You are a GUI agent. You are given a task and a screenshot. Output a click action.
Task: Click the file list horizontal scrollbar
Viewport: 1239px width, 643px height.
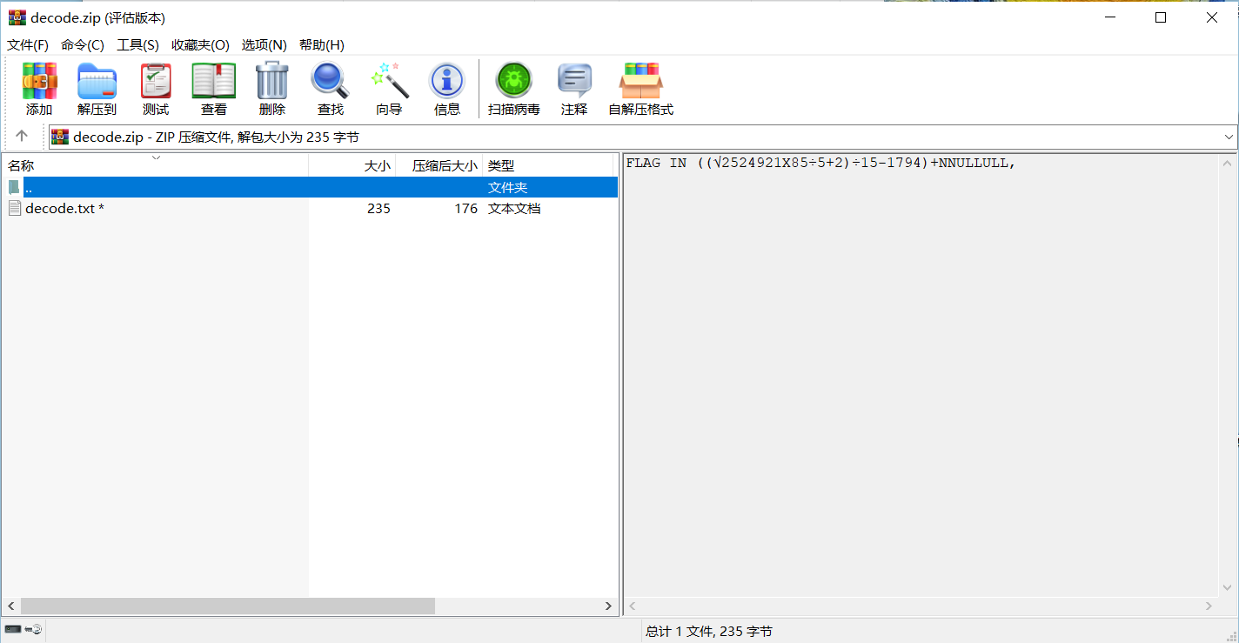(227, 606)
